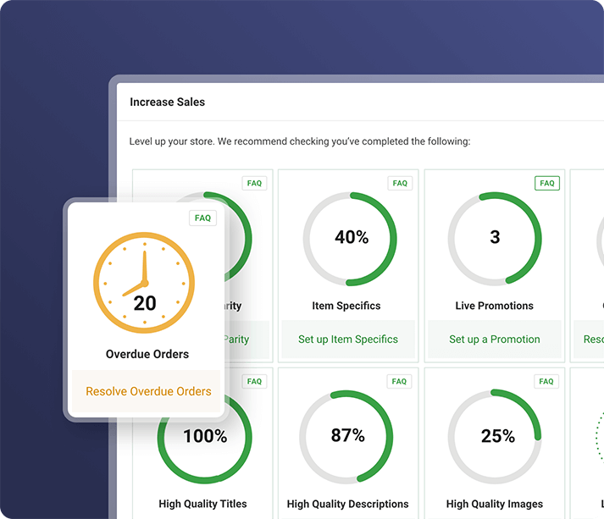
Task: Click the Resolve Overdue Orders link
Action: click(148, 391)
